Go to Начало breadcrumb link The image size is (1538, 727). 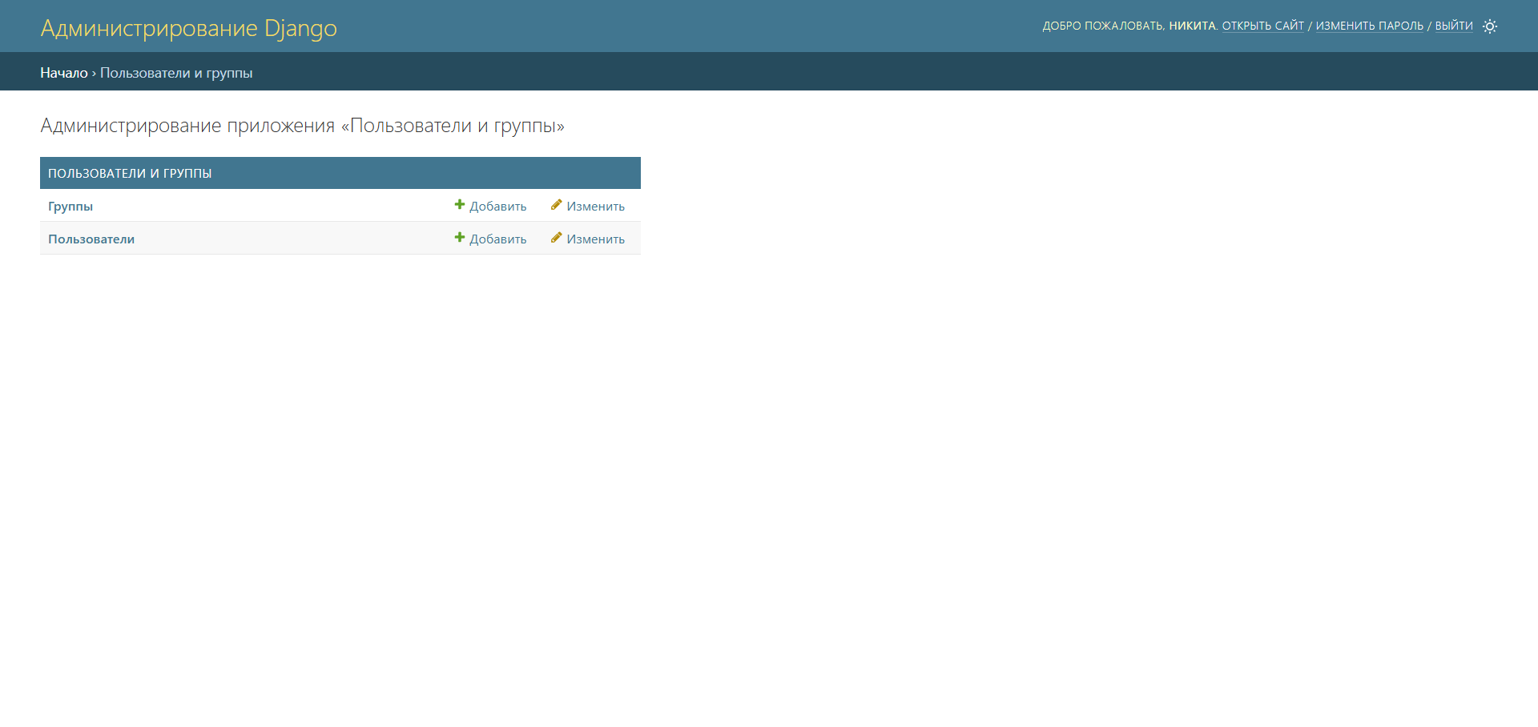tap(64, 73)
